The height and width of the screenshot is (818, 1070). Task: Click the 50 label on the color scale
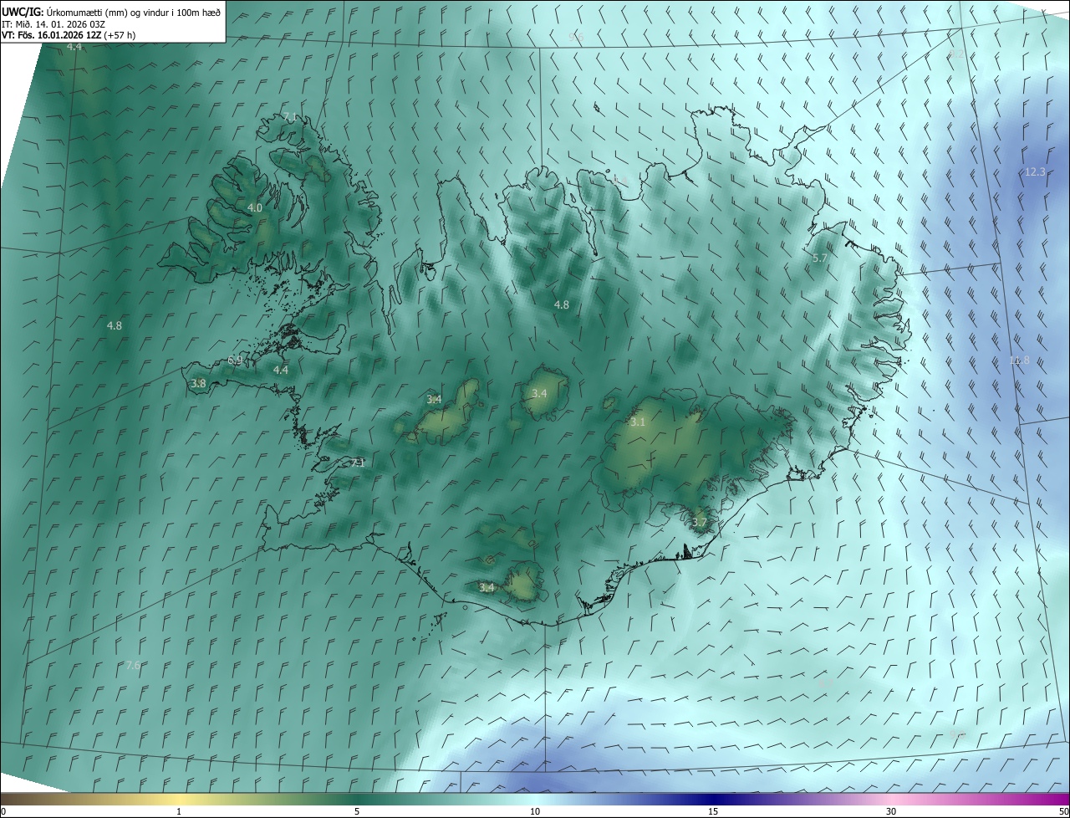coord(1062,811)
